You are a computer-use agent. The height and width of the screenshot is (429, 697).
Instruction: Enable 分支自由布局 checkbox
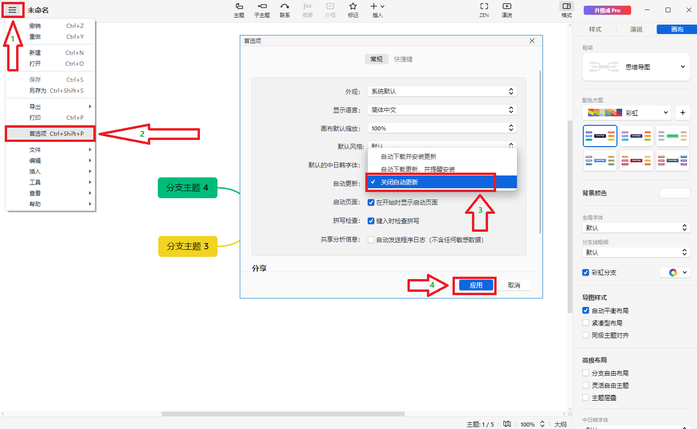tap(586, 373)
